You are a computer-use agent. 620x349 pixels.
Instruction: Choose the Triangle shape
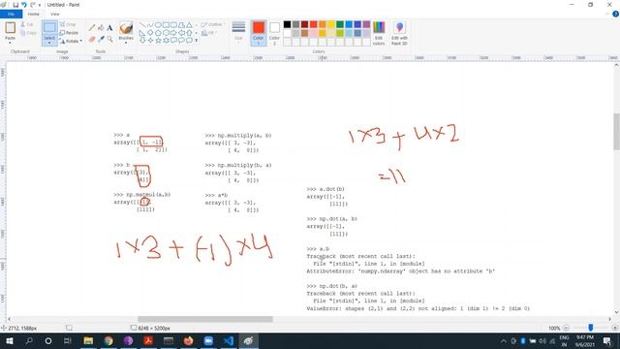190,25
